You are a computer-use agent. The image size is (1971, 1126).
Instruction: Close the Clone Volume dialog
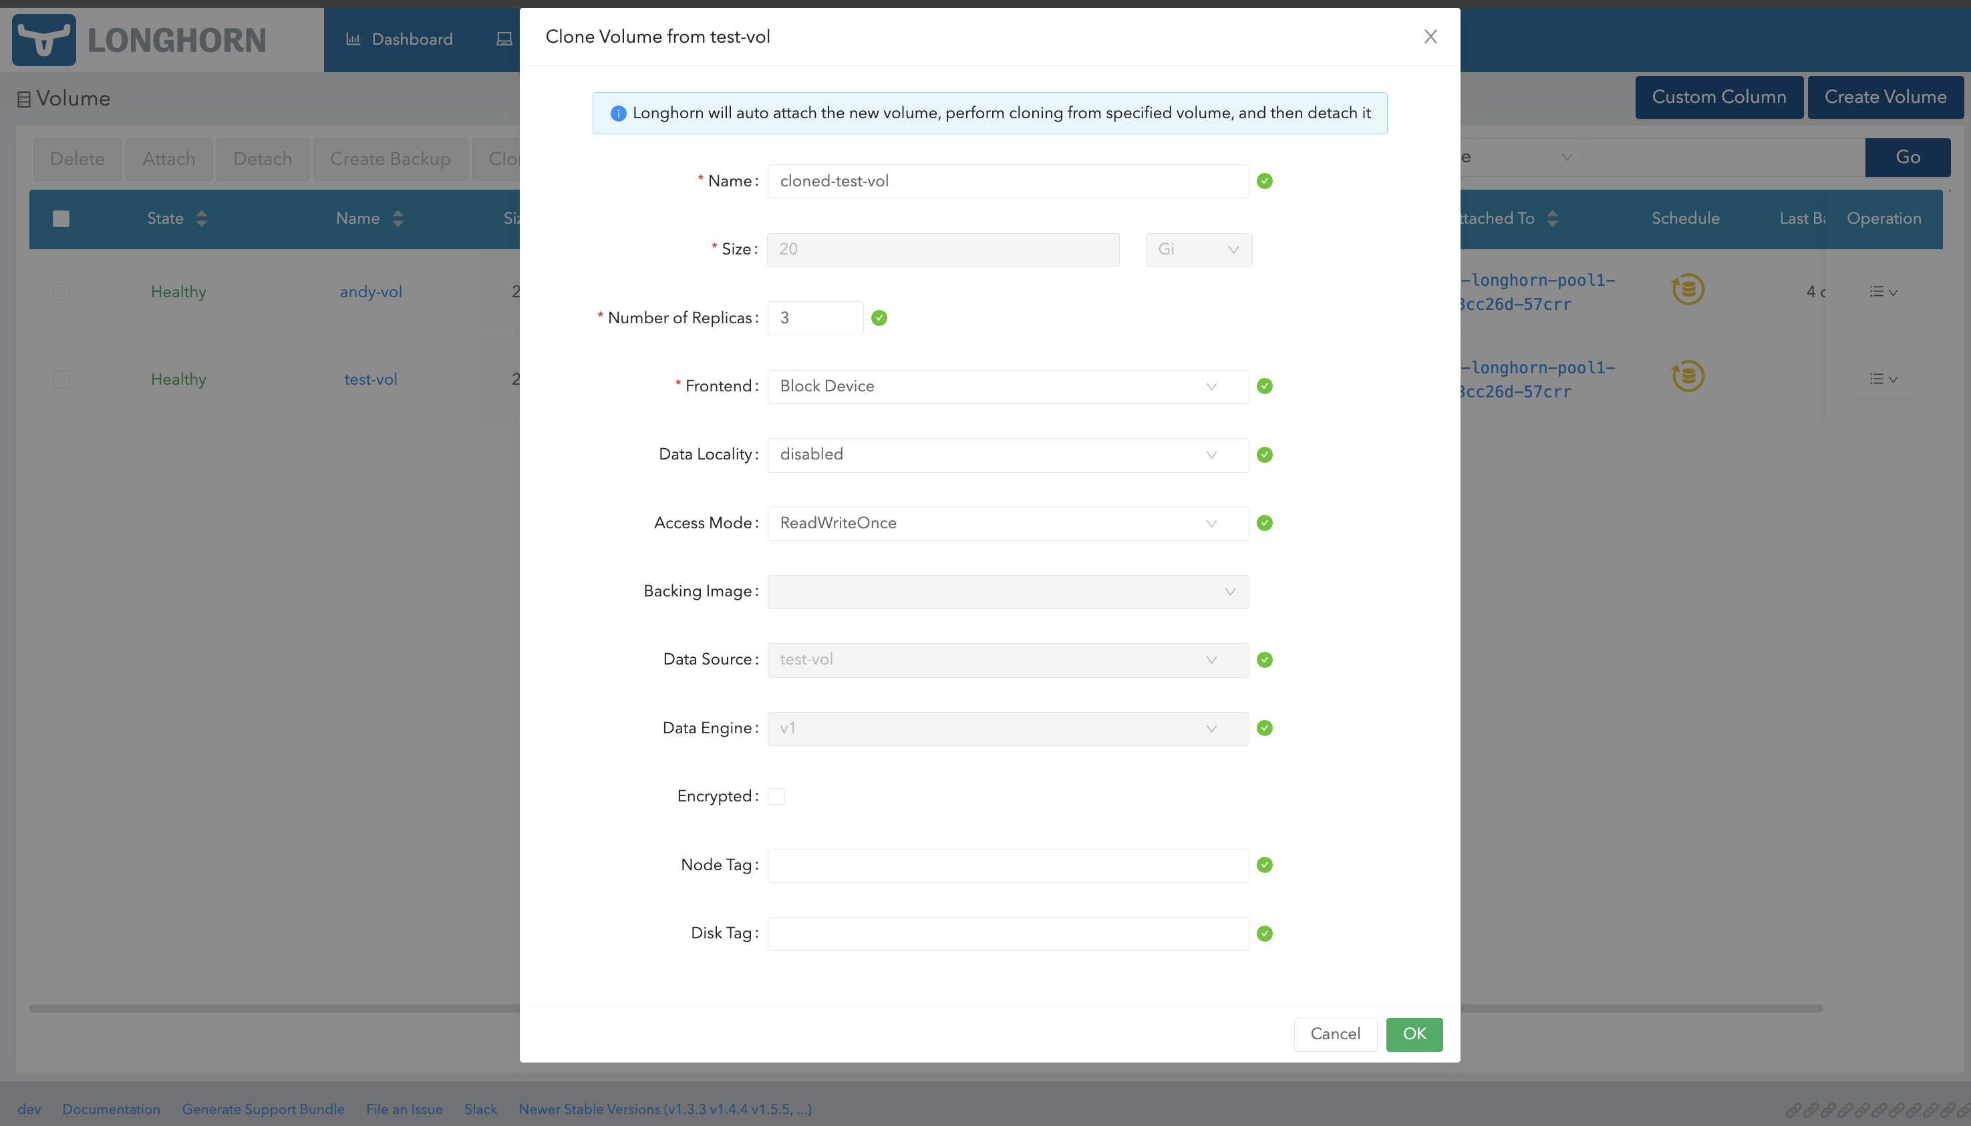[x=1430, y=36]
